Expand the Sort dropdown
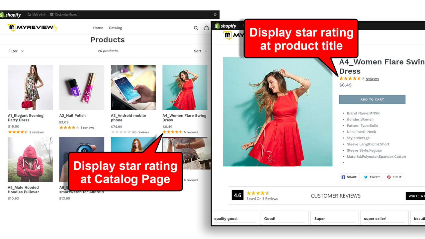 tap(201, 51)
